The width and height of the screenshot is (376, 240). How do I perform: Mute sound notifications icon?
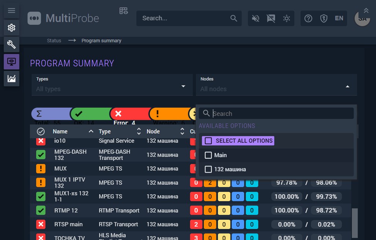pyautogui.click(x=256, y=18)
